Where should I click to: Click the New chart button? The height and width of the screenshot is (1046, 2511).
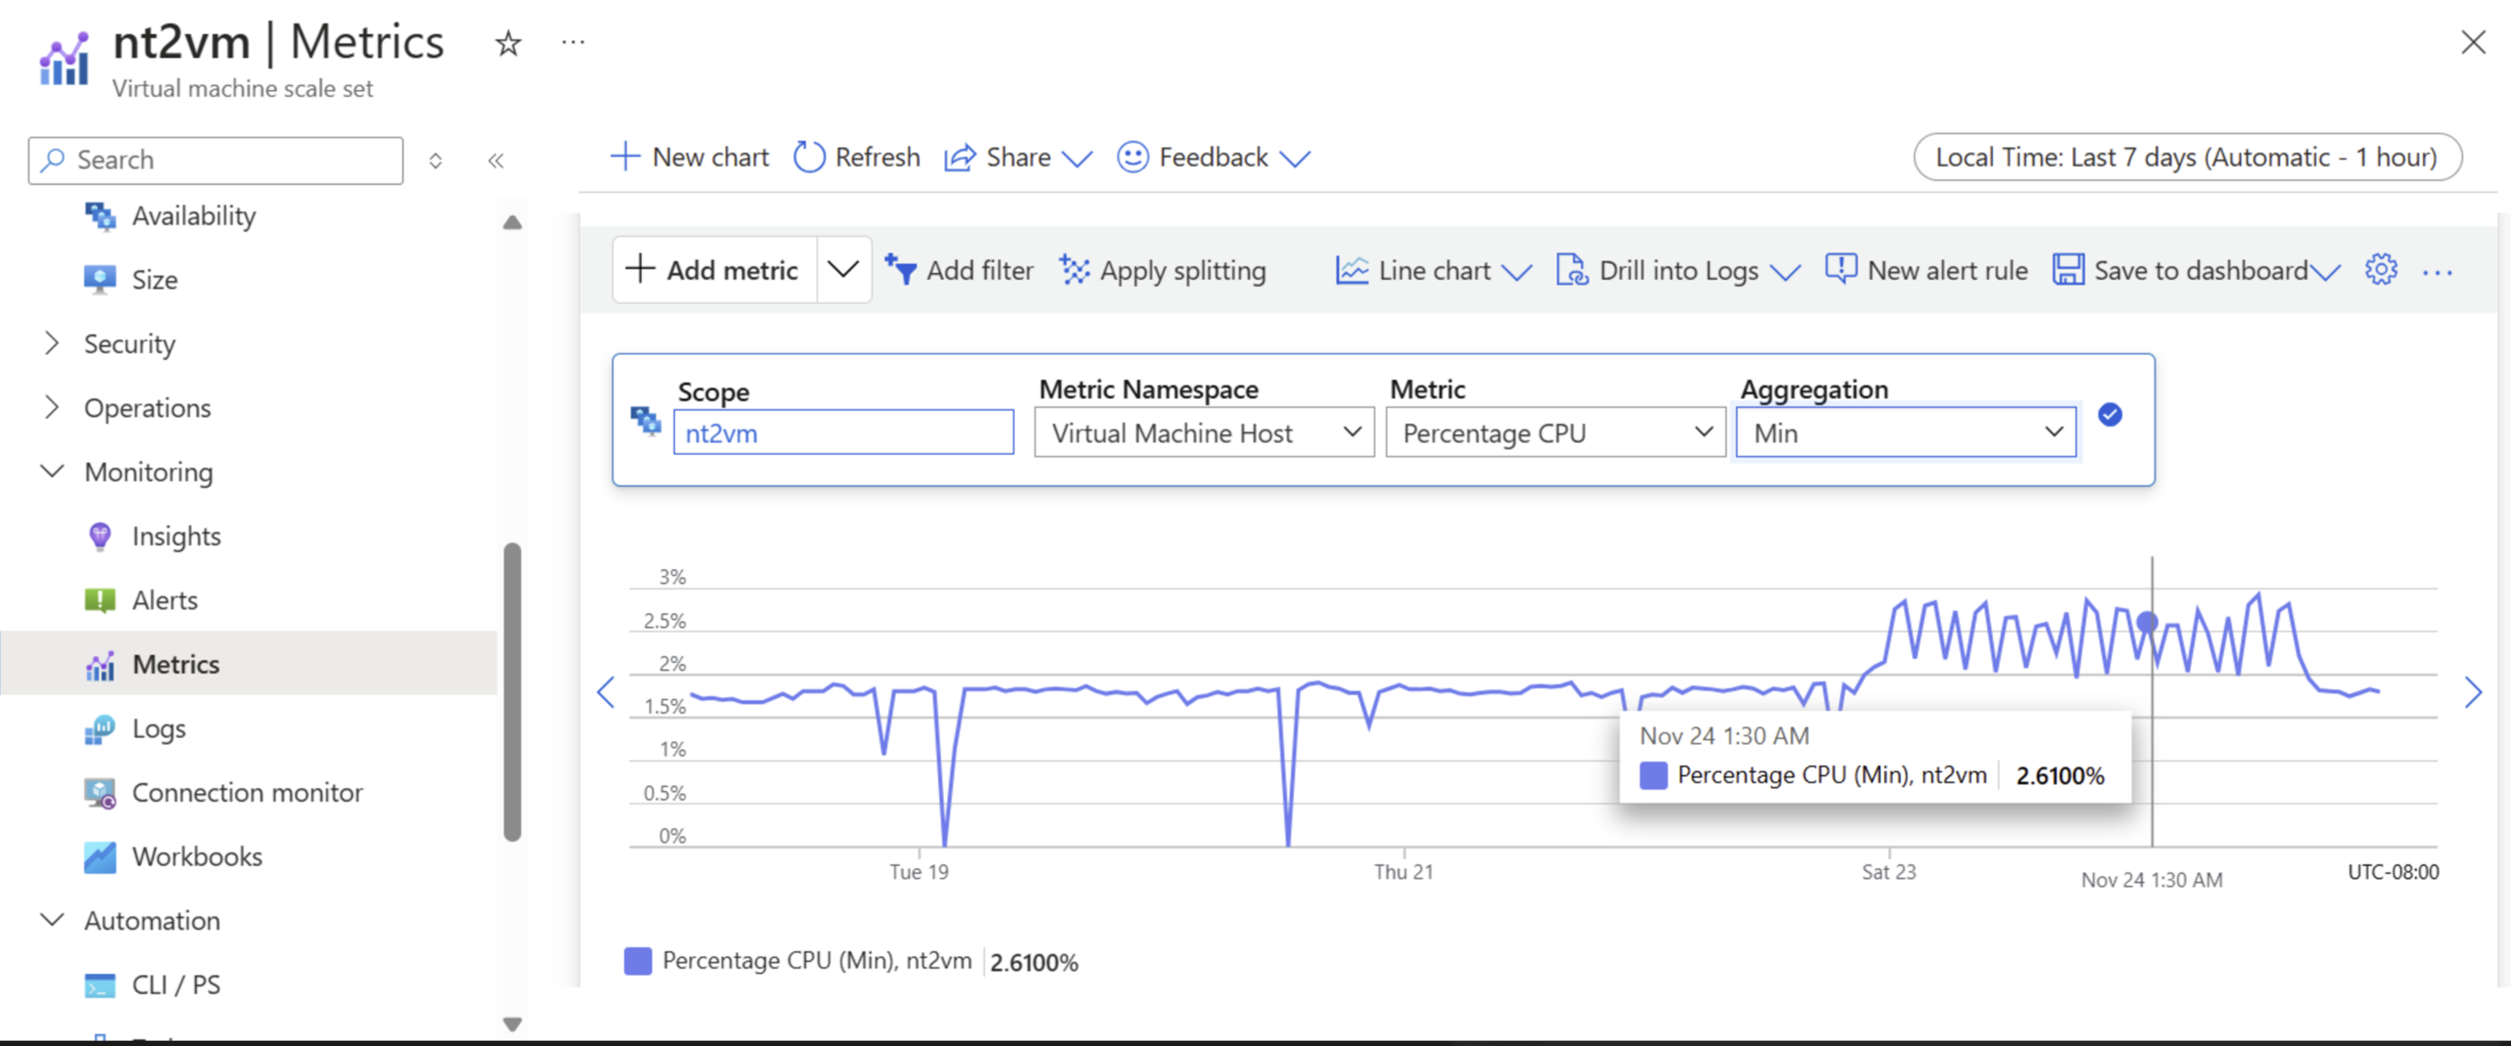(689, 157)
